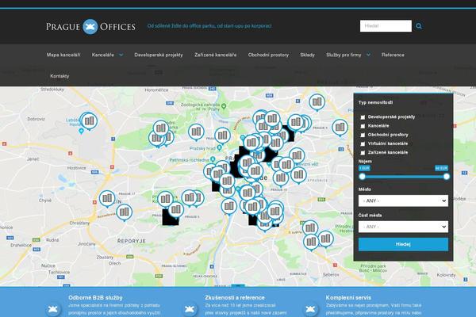Click the Petřínská rozhledna map pin

pos(213,159)
